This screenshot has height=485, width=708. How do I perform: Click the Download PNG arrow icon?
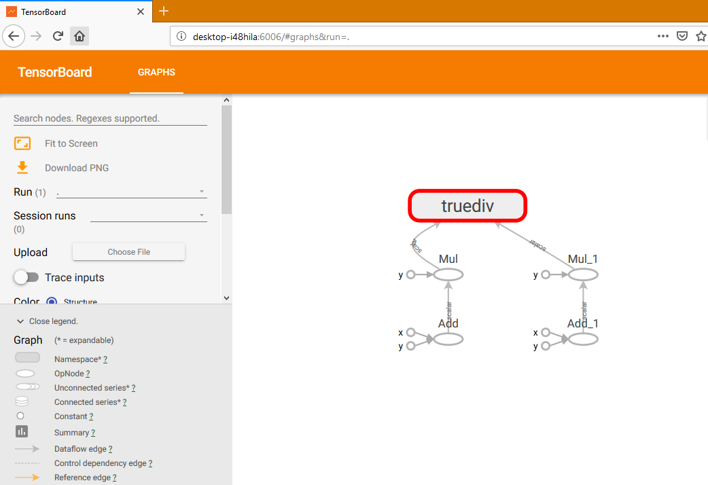click(x=22, y=168)
